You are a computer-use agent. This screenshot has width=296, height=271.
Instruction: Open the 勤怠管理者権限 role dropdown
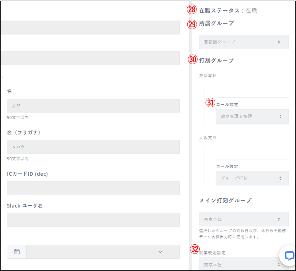(252, 116)
